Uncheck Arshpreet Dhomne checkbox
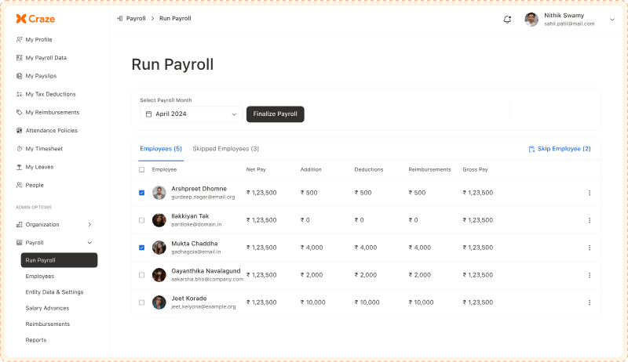The height and width of the screenshot is (362, 628). click(142, 193)
